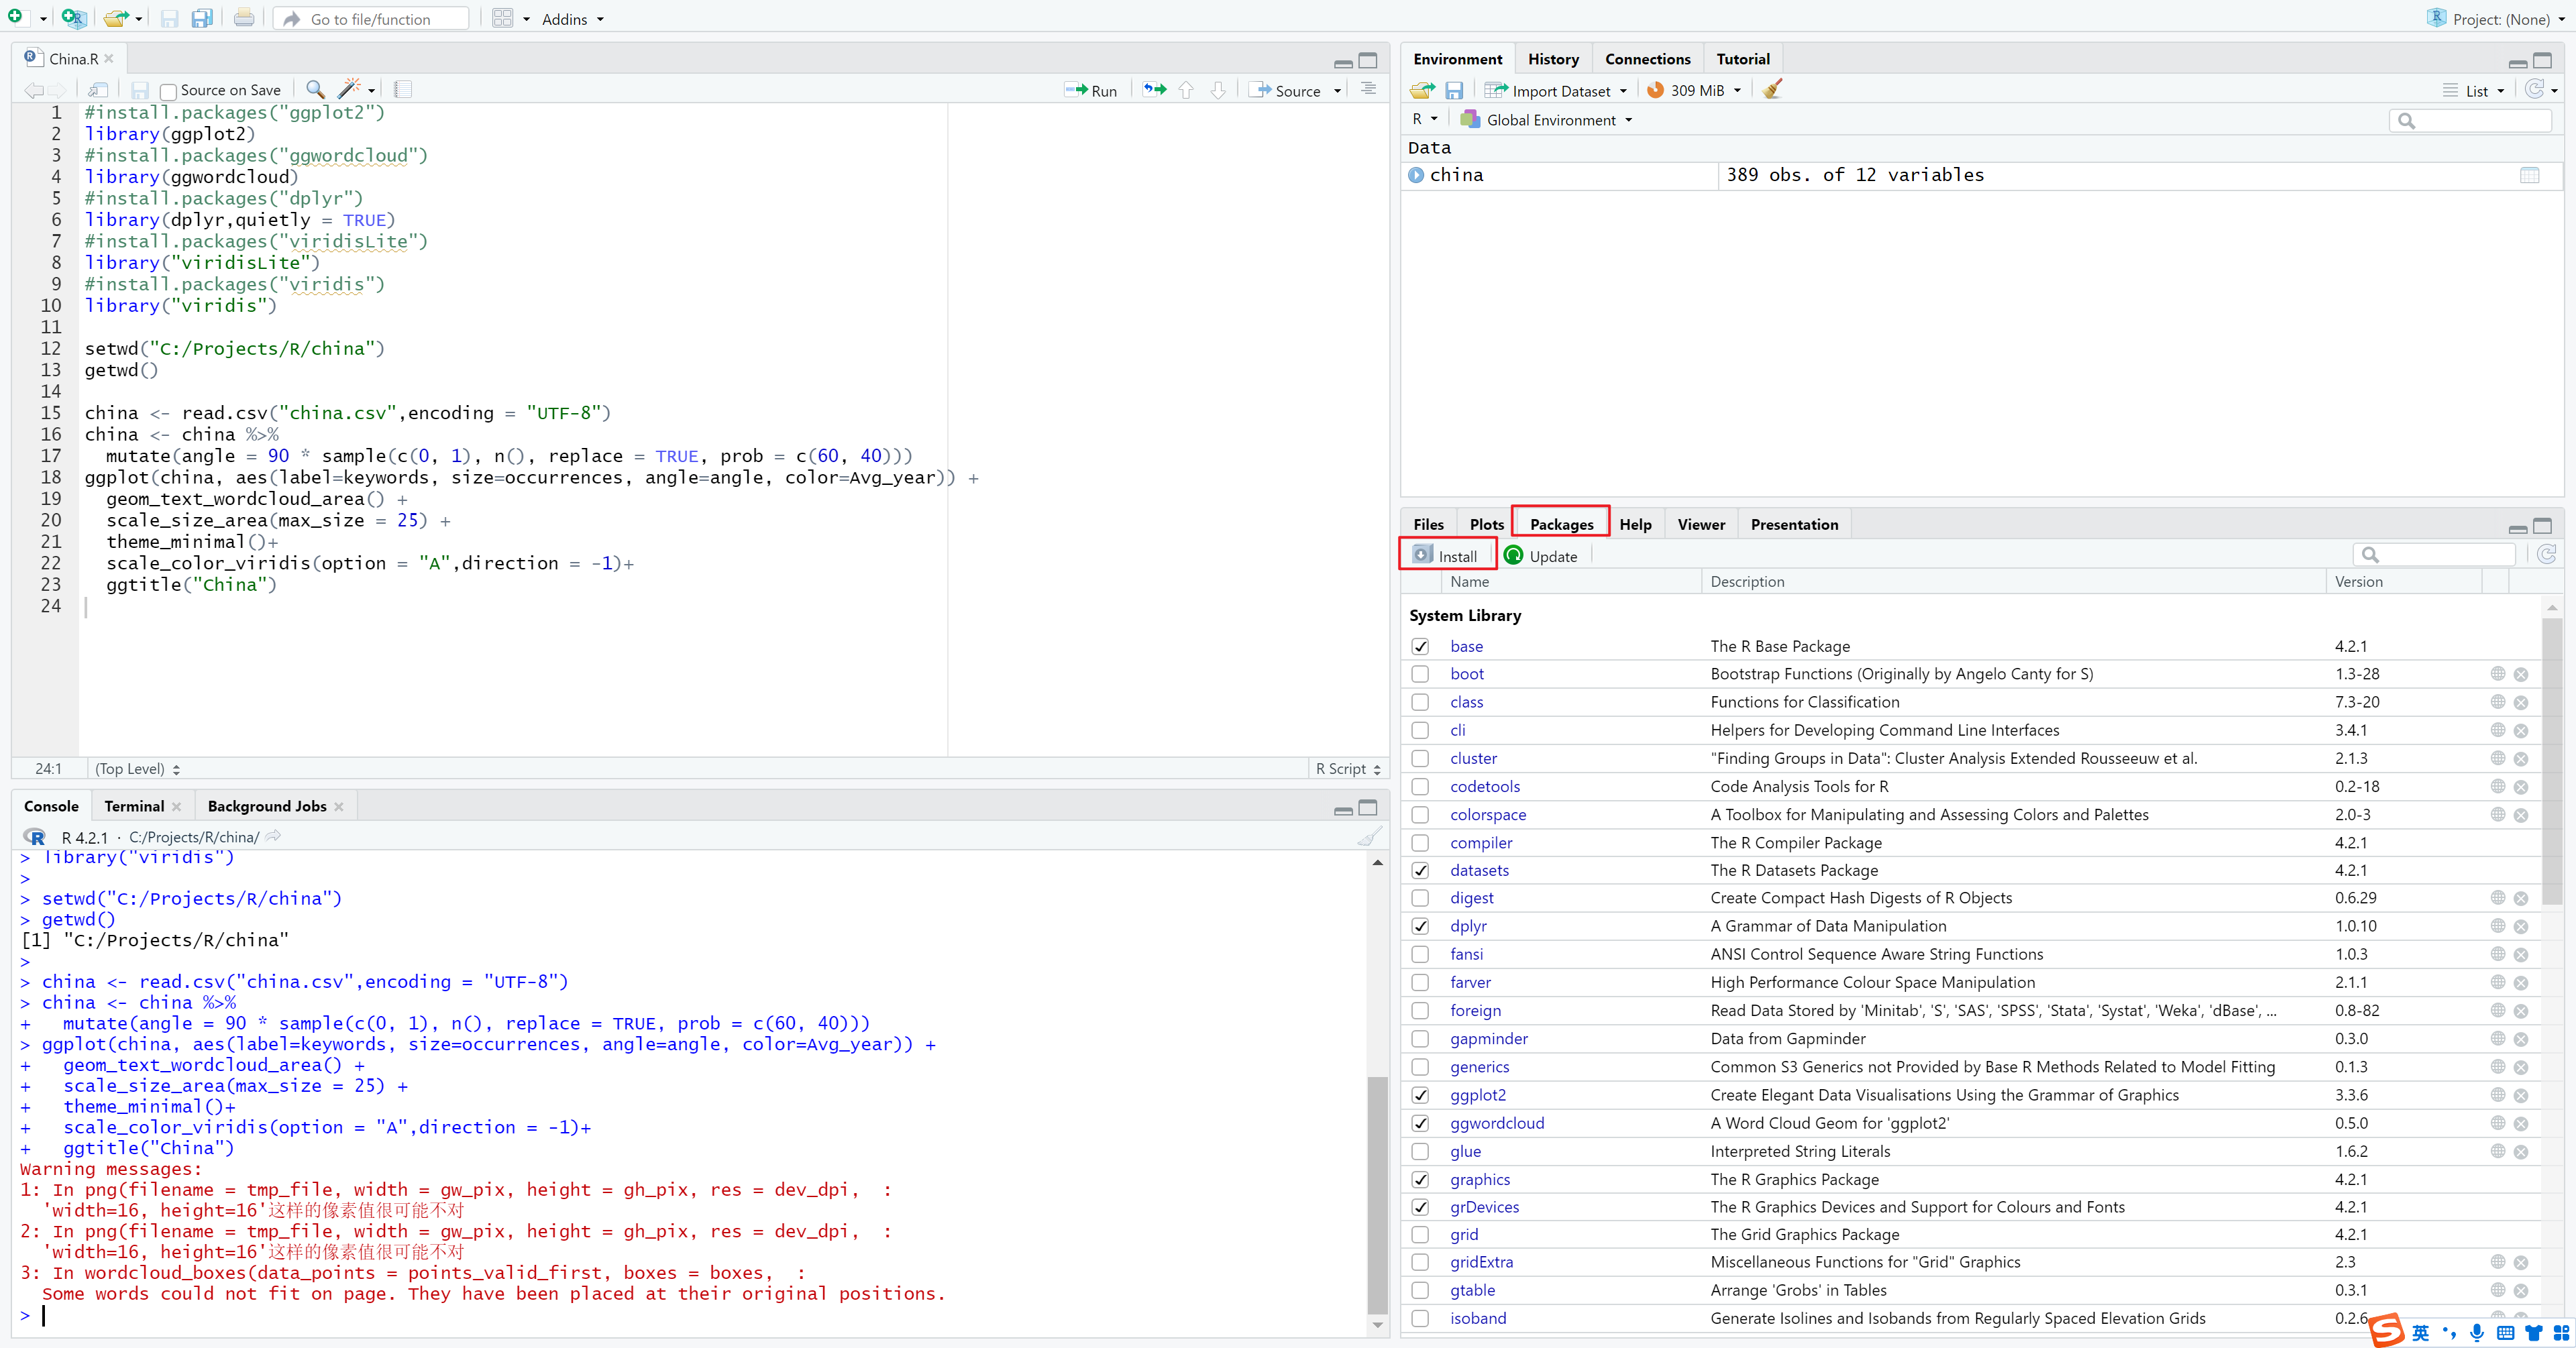View china data table grid icon
Screen dimensions: 2576x1348
[2529, 175]
